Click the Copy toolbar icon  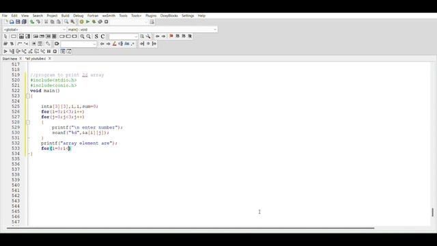(53, 22)
